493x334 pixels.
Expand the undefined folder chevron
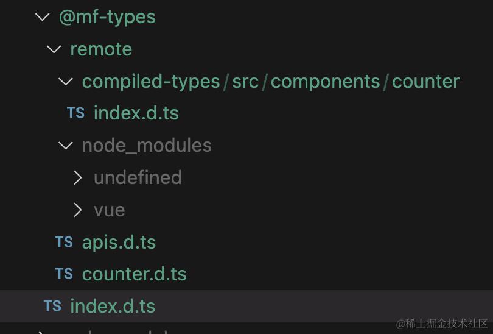pyautogui.click(x=77, y=177)
